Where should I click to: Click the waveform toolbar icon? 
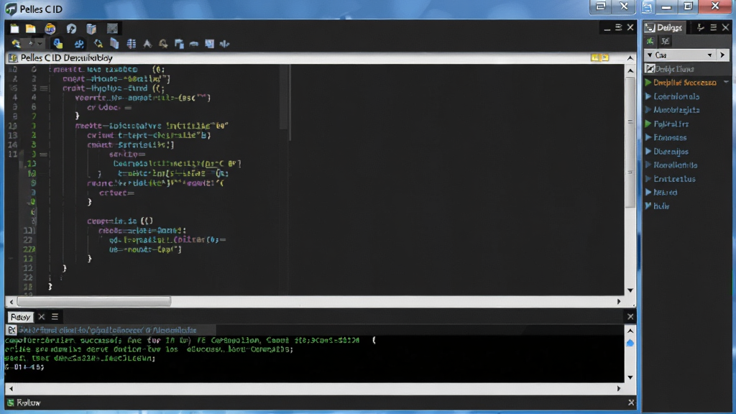pos(224,44)
